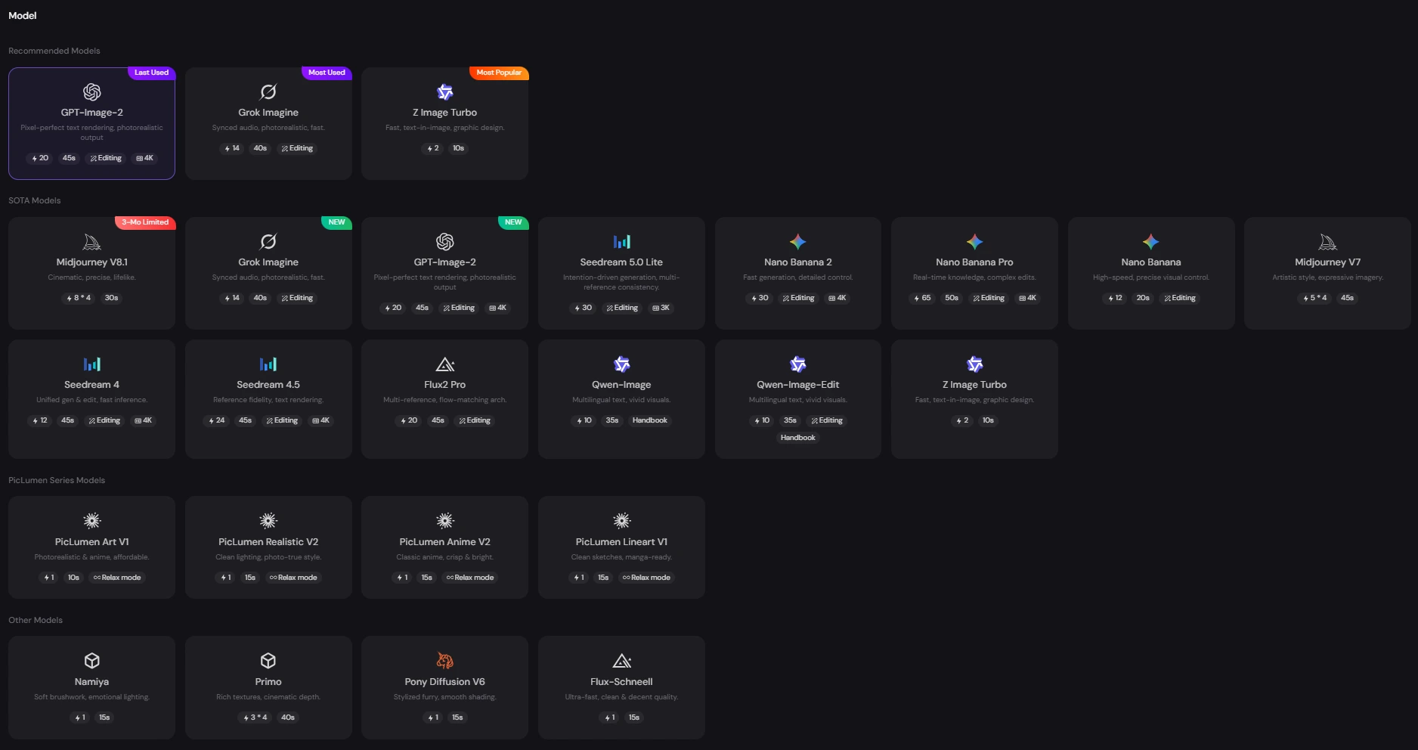Click the Midjourney V8.1 sailboat icon

point(91,242)
